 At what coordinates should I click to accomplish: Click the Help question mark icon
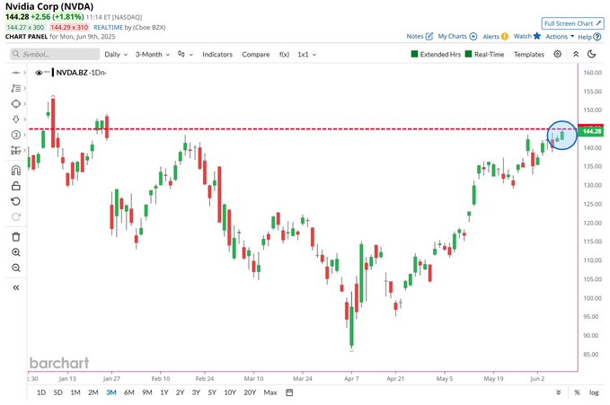click(x=597, y=37)
